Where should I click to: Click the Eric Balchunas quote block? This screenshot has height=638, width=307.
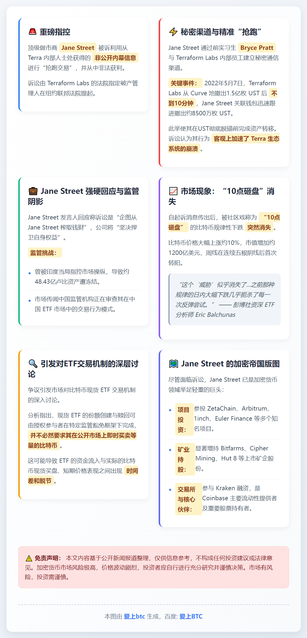click(x=224, y=299)
